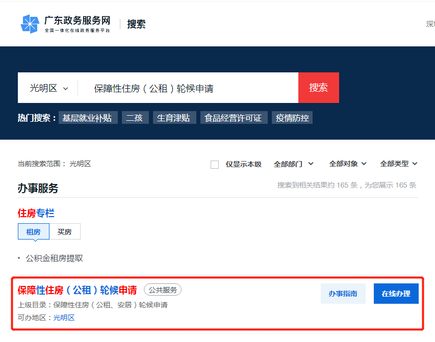Click the 光明区 link under 可办地区

click(x=64, y=318)
